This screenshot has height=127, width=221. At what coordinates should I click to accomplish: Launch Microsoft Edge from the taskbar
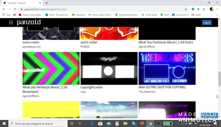tap(92, 124)
